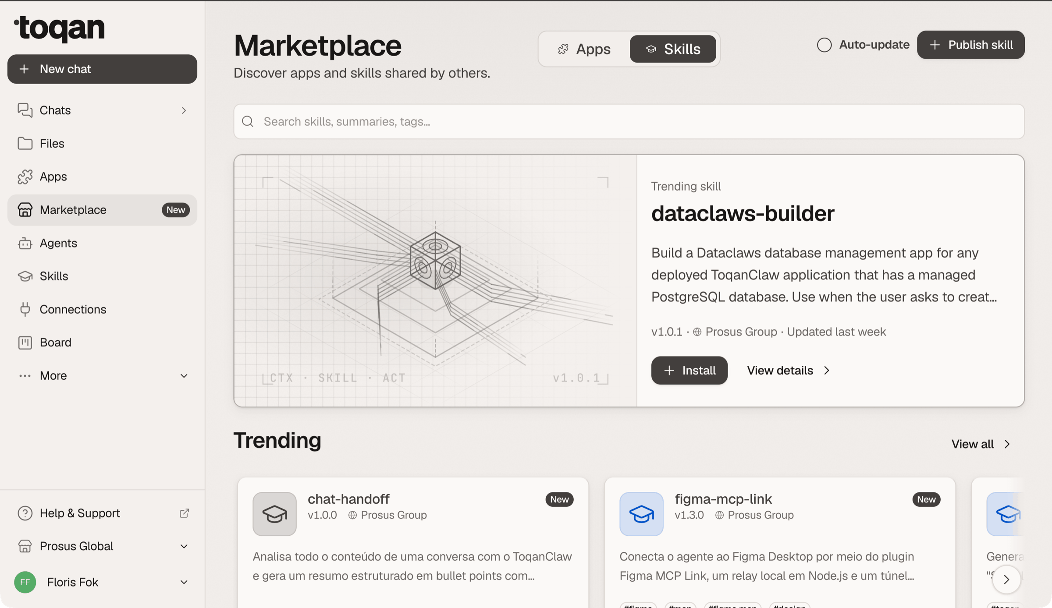Screen dimensions: 1052x608
Task: Open Apps puzzle icon in sidebar
Action: pos(25,177)
